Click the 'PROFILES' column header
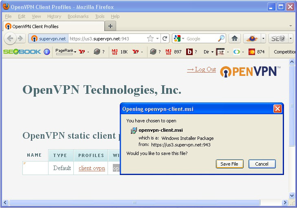This screenshot has height=208, width=297. pyautogui.click(x=91, y=155)
